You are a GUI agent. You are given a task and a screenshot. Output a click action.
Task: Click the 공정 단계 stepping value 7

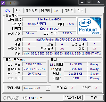[x=94, y=44]
